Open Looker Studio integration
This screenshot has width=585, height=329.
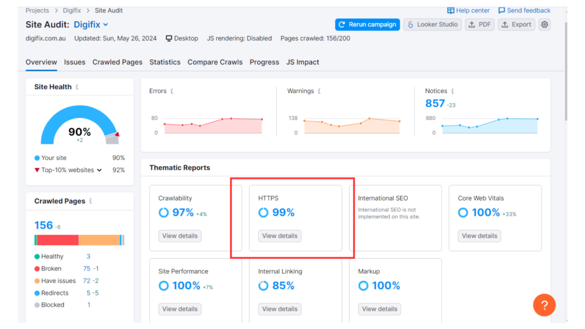[432, 25]
